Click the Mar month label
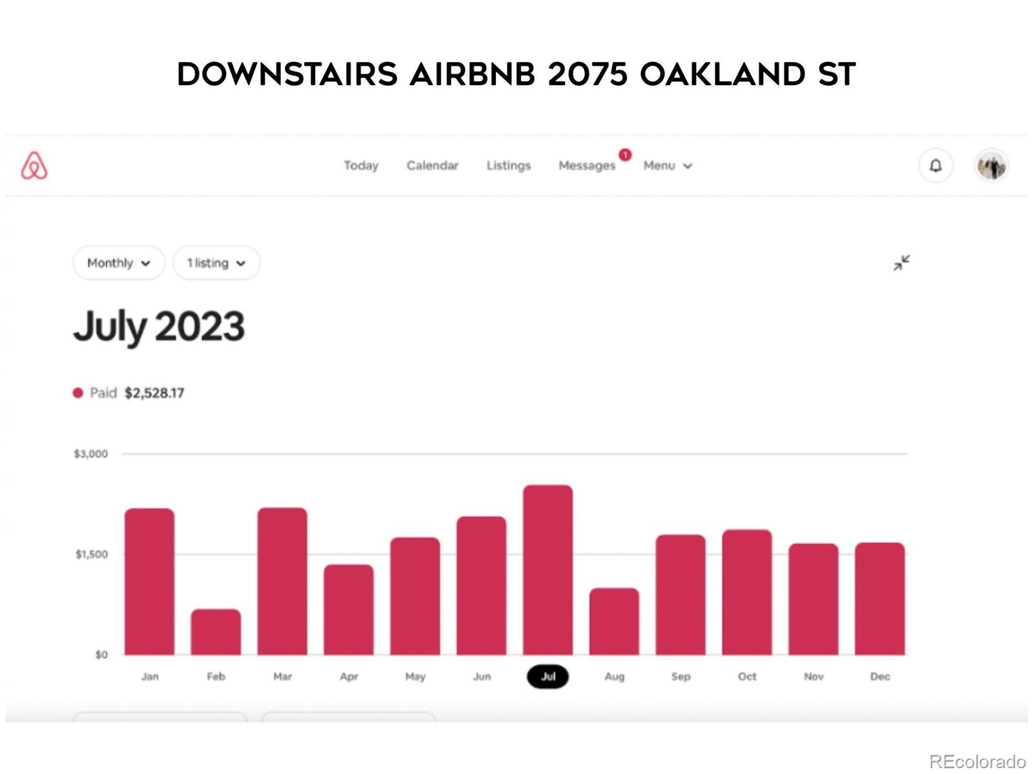1033x774 pixels. click(283, 677)
